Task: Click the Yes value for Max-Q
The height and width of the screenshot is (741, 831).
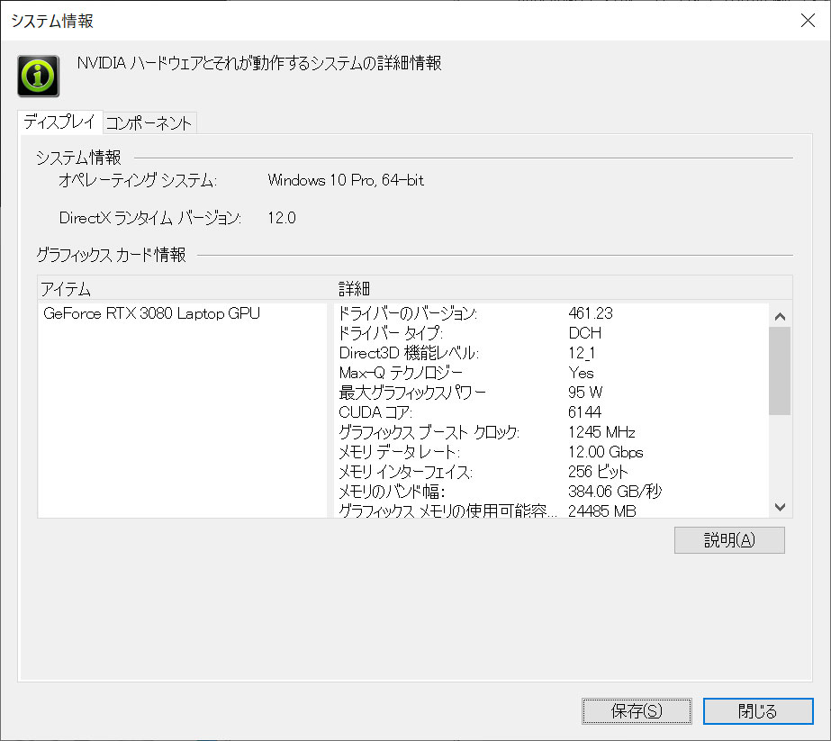Action: [581, 373]
